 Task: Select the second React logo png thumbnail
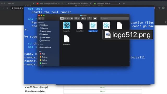pyautogui.click(x=106, y=25)
